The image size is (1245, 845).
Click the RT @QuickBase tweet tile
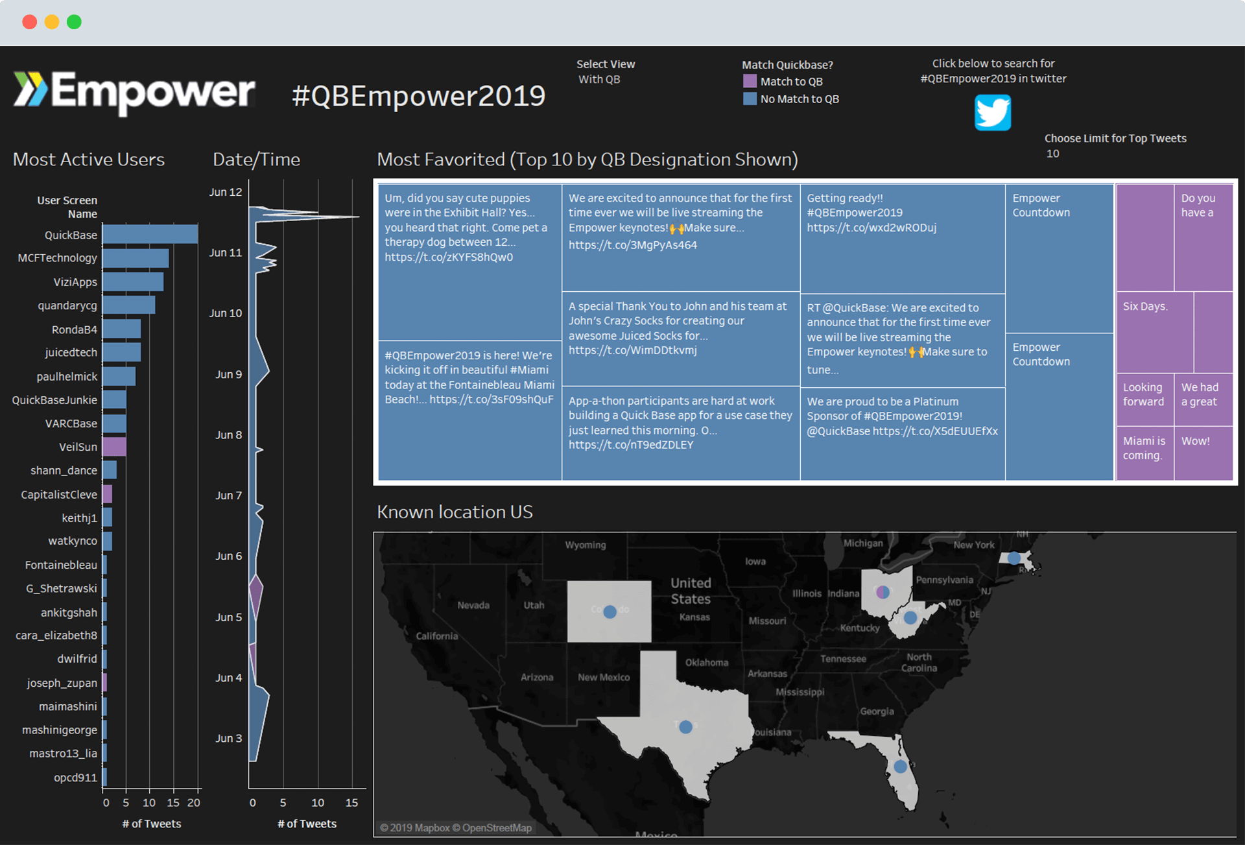(x=903, y=340)
